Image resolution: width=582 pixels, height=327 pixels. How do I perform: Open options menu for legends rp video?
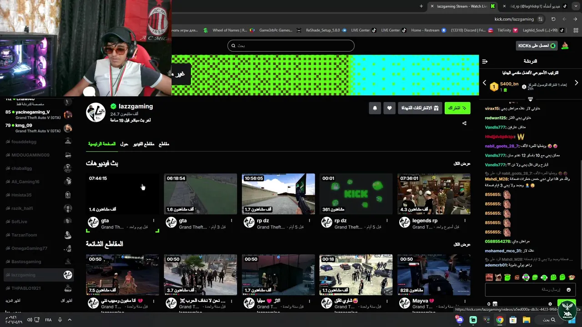465,221
